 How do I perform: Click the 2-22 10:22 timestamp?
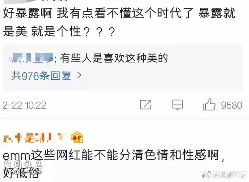point(24,105)
